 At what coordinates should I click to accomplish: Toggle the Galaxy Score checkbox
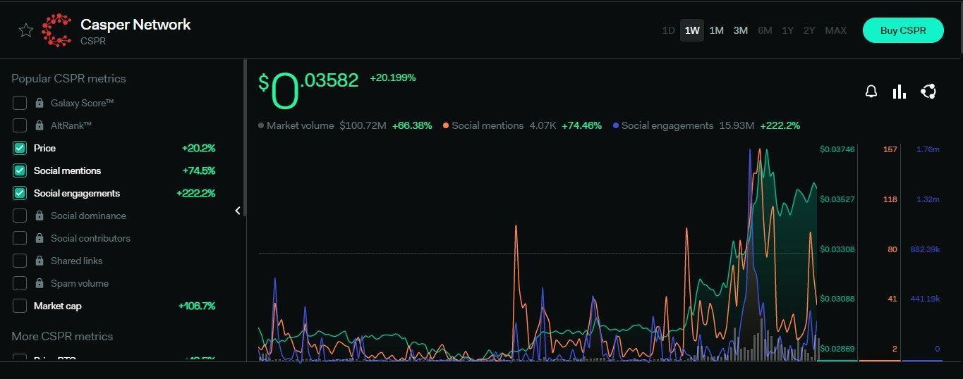click(x=20, y=103)
